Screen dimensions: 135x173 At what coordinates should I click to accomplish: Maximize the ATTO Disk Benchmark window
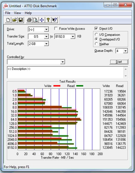tap(115, 5)
